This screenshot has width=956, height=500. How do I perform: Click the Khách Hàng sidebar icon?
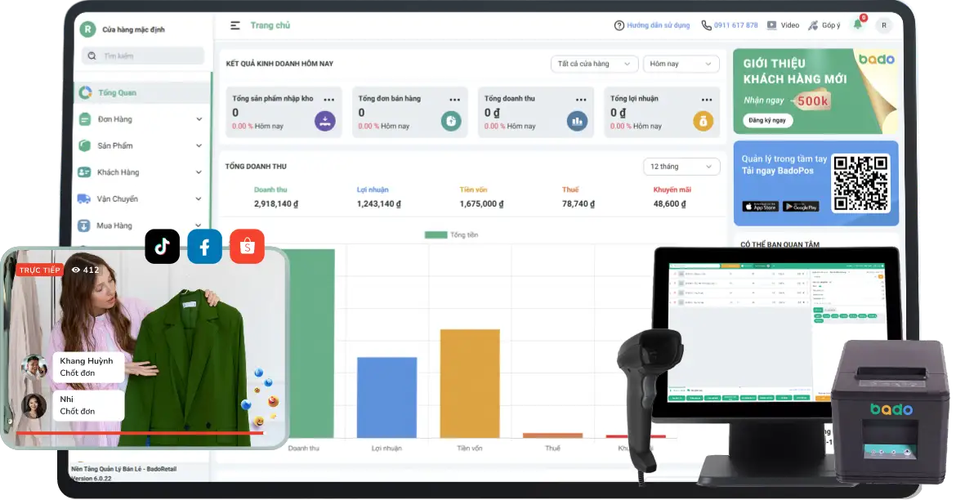point(84,172)
